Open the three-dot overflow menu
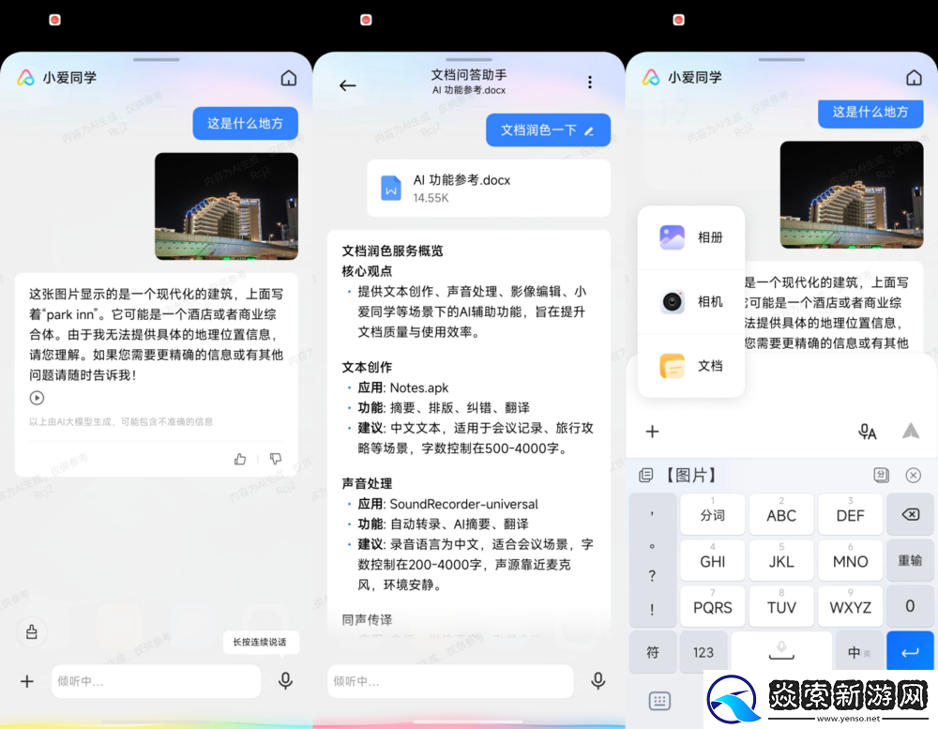 (x=590, y=83)
